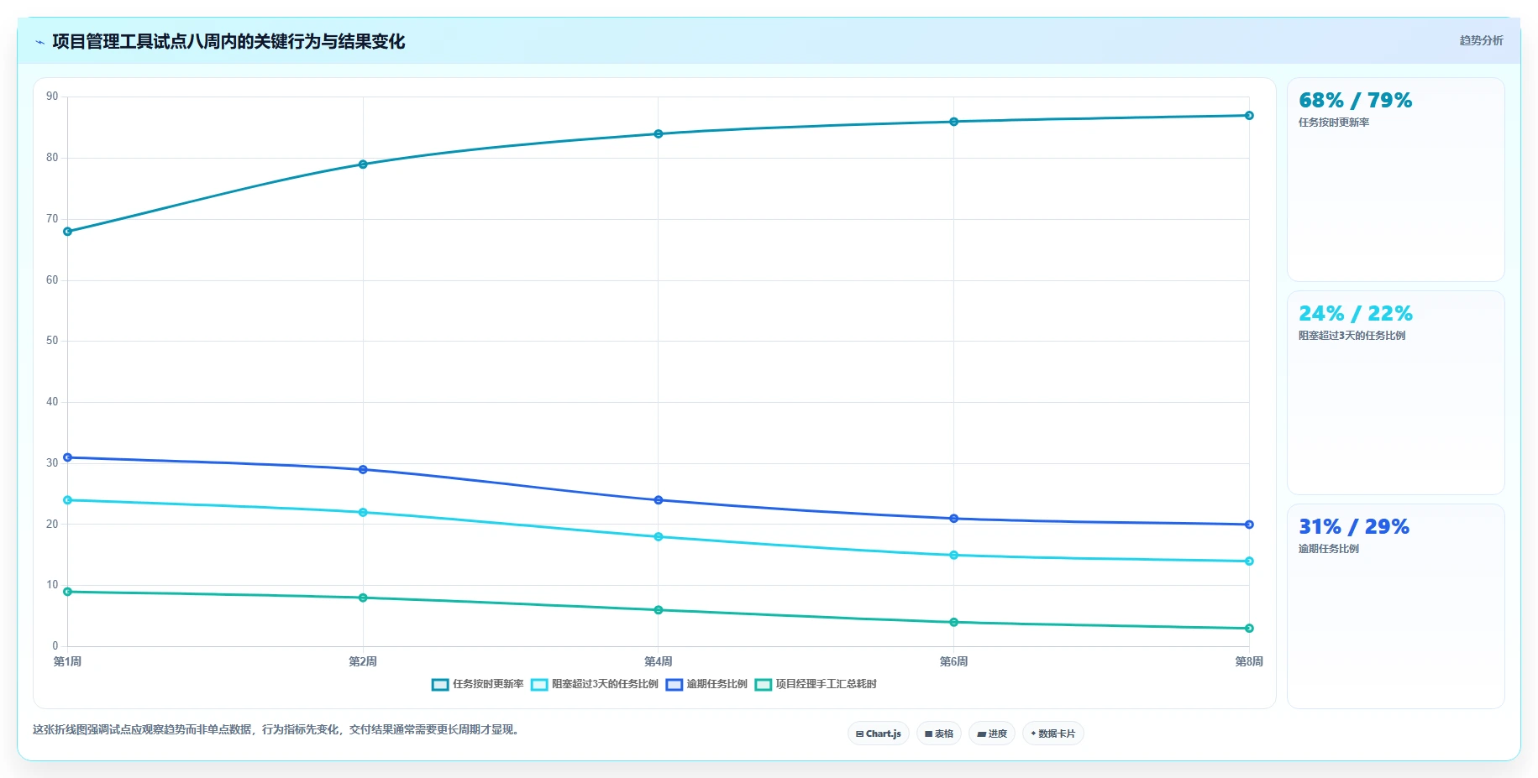Click the 进度 chip
Screen dimensions: 1538x778
coord(992,734)
